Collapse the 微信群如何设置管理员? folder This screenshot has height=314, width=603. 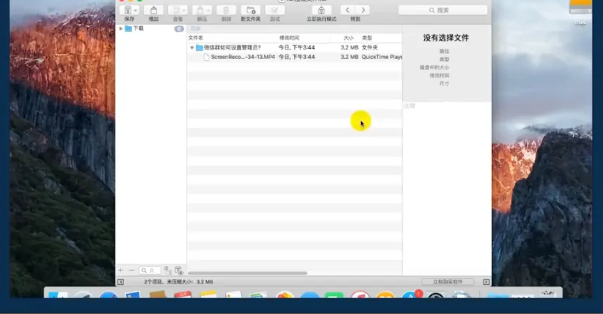192,47
